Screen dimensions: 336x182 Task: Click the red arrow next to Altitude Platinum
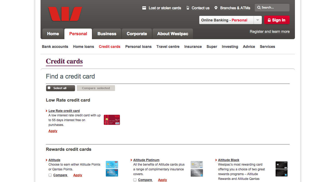point(131,160)
